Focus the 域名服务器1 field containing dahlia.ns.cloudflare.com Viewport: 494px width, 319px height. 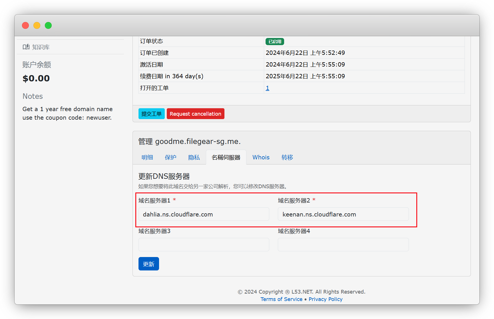point(204,214)
